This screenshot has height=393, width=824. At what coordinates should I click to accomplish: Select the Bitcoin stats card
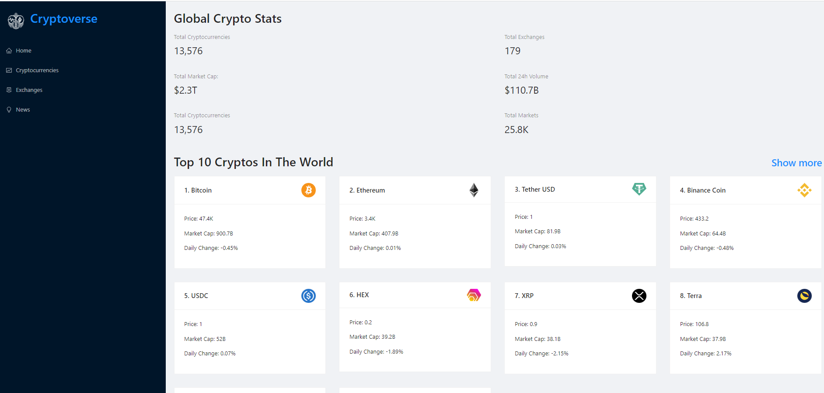[x=249, y=222]
